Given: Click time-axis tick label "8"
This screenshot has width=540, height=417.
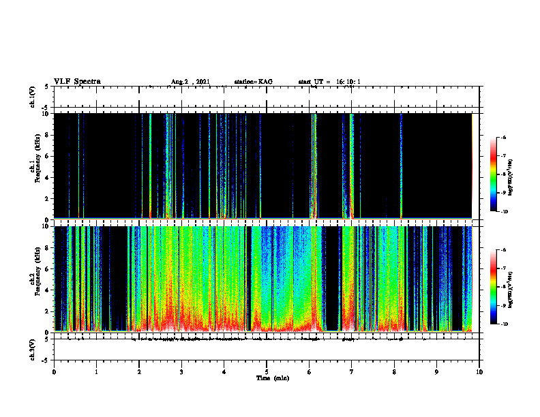Looking at the screenshot, I should point(394,372).
